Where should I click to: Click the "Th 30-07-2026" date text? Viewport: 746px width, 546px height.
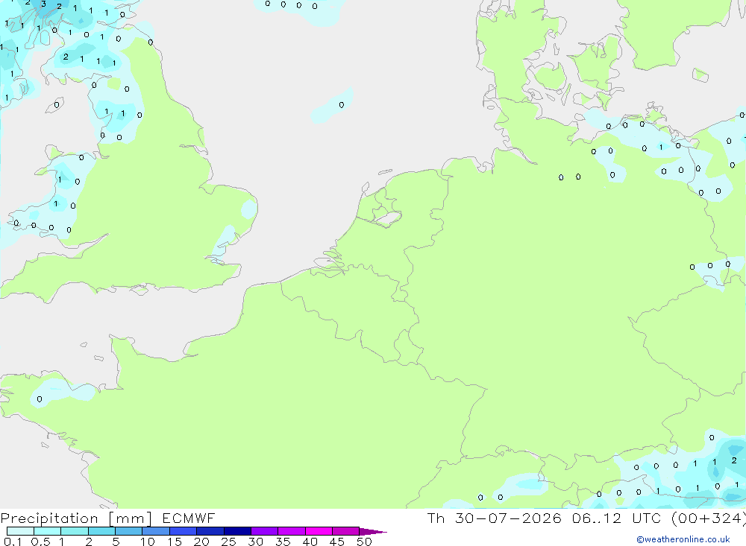495,518
